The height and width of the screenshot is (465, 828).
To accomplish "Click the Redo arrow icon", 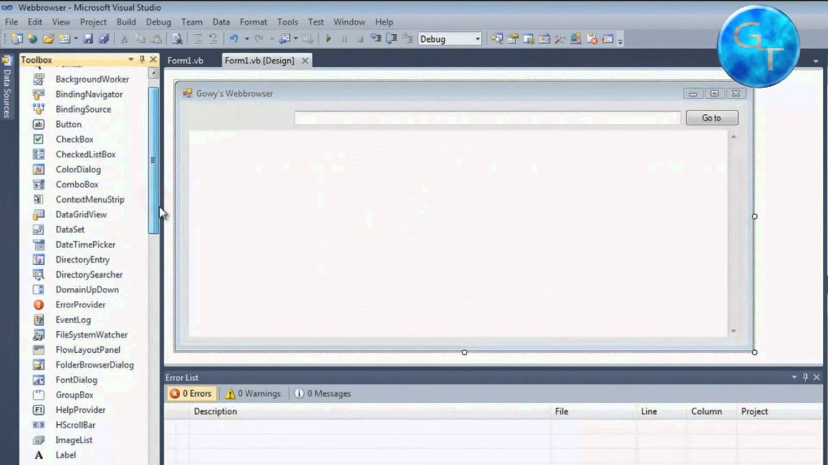I will pyautogui.click(x=258, y=39).
